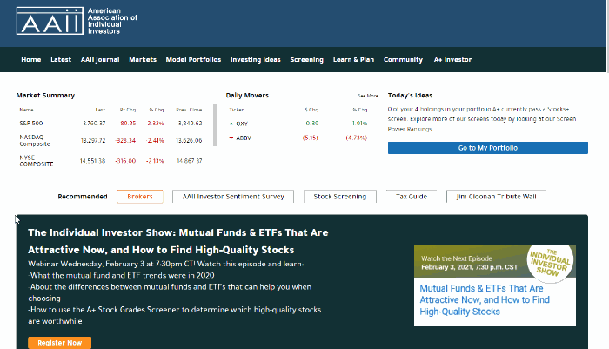
Task: Click OXY percent change 1.91%
Action: tap(359, 124)
